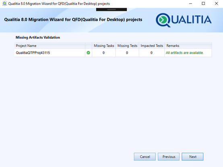Viewport: 223px width, 167px height.
Task: Click the Missing Tests value cell
Action: pyautogui.click(x=127, y=53)
